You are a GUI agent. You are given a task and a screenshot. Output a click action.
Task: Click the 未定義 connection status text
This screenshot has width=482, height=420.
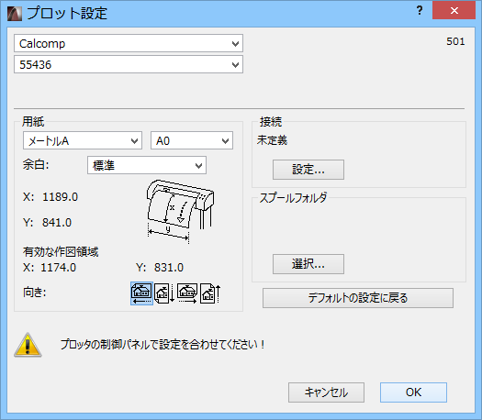point(272,140)
